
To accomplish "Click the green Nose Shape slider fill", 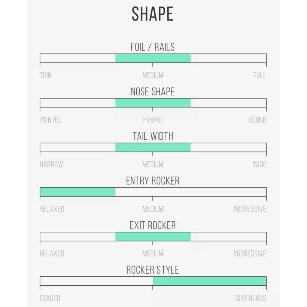I will coord(153,103).
